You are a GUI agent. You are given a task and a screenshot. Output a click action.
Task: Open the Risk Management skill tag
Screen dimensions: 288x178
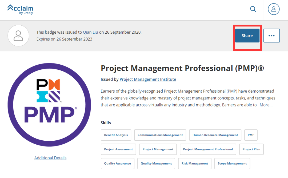pyautogui.click(x=195, y=164)
